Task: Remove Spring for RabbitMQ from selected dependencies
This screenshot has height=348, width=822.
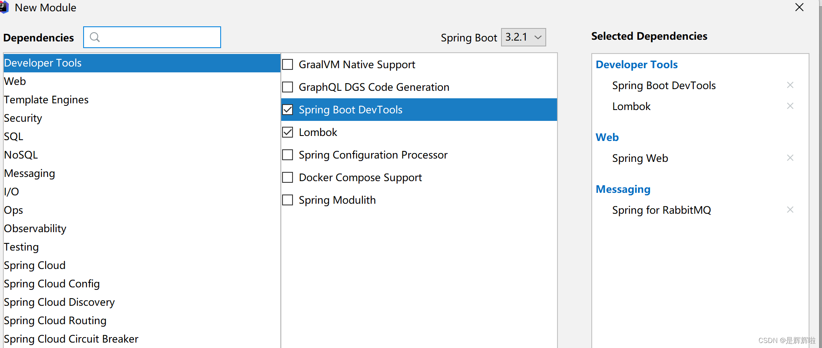Action: pyautogui.click(x=790, y=210)
